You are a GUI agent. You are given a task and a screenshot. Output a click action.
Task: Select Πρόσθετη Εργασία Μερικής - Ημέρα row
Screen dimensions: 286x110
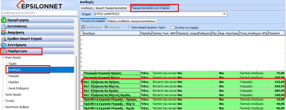[182, 99]
